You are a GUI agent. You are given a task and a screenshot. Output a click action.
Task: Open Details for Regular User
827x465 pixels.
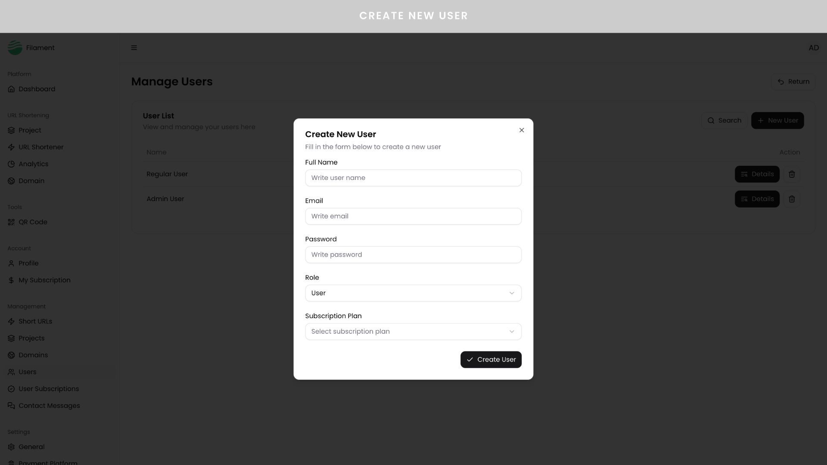pyautogui.click(x=757, y=174)
